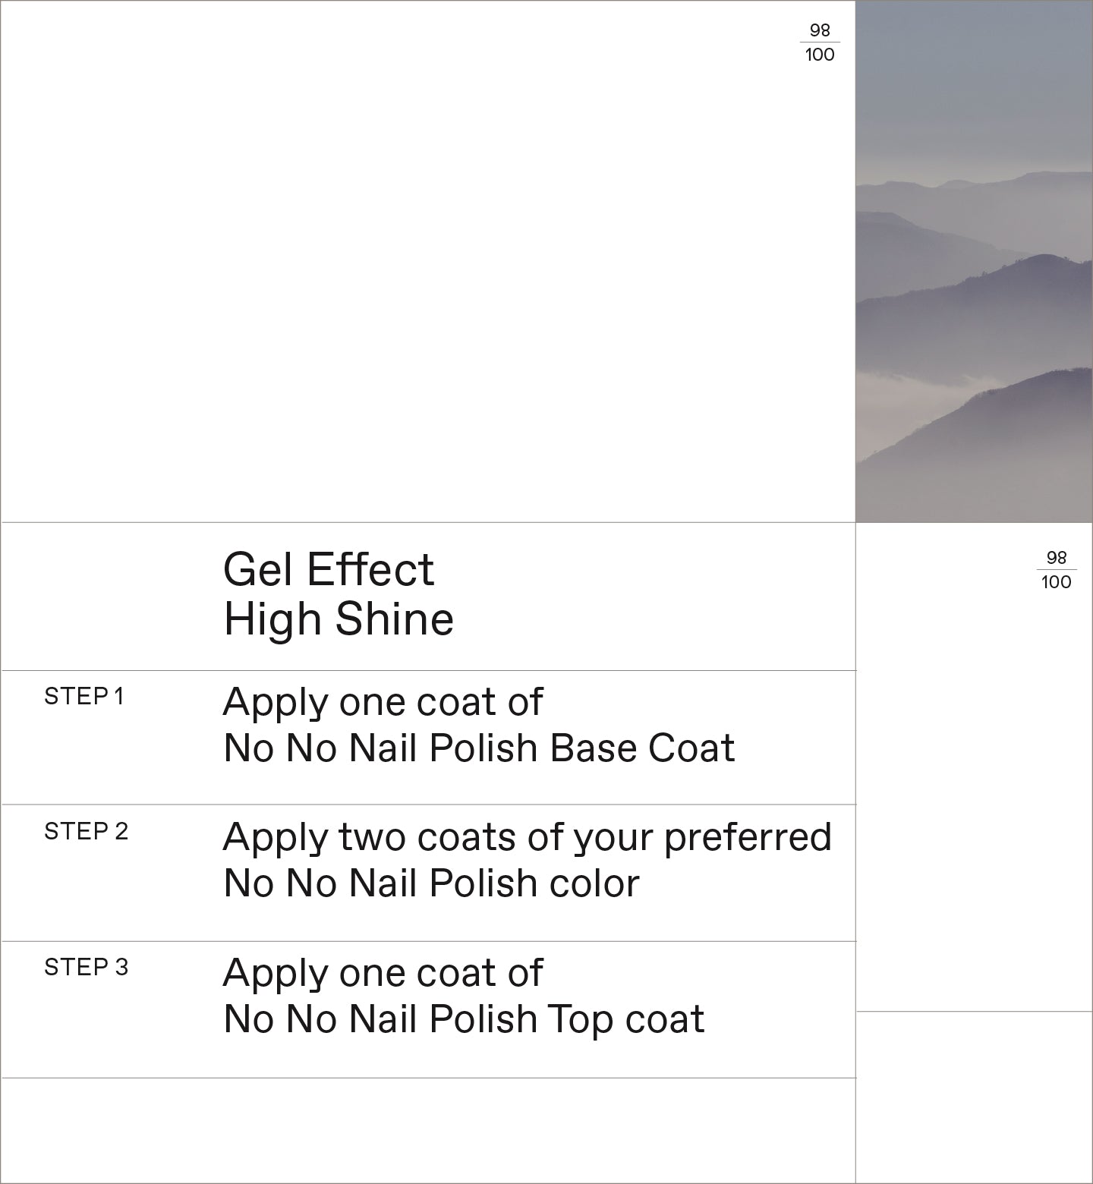Click "Apply two coats of your preferred" text
The height and width of the screenshot is (1184, 1093).
click(x=527, y=837)
